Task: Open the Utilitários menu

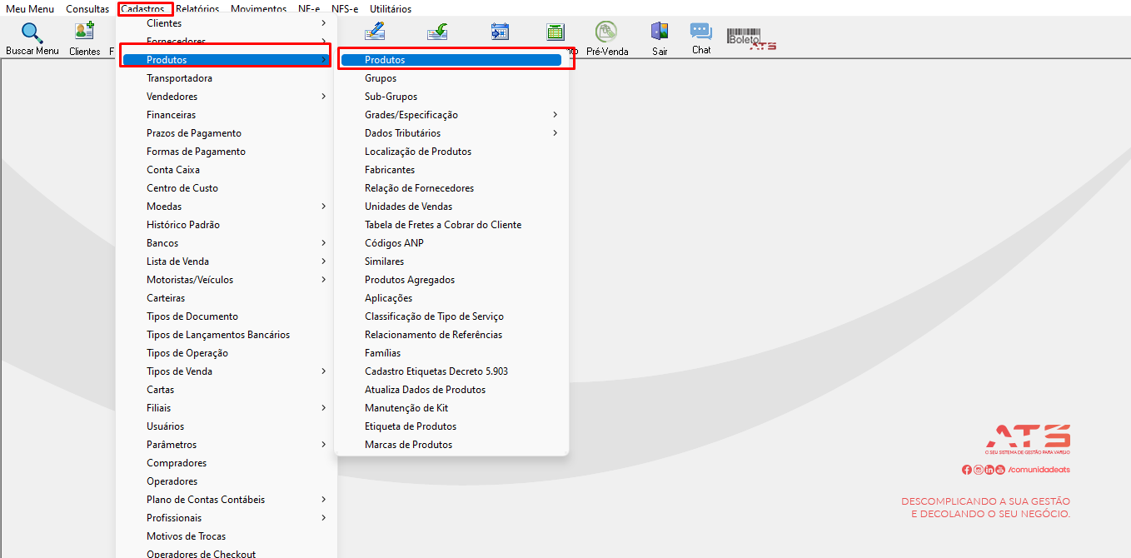Action: (391, 9)
